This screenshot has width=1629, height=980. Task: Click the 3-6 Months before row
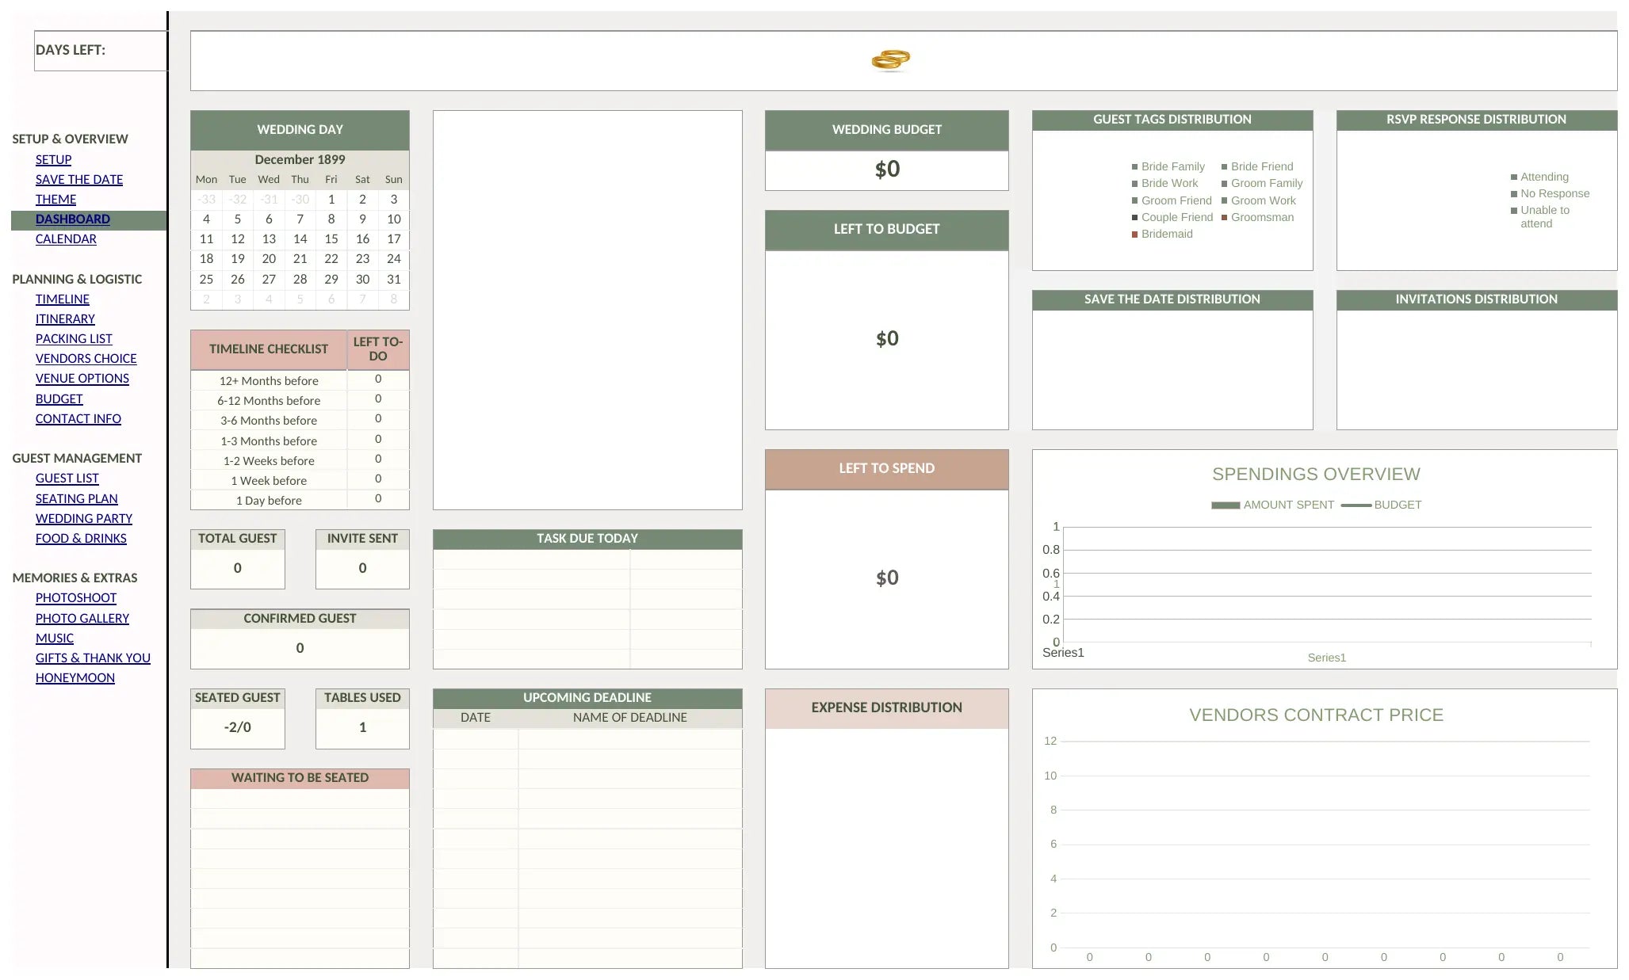[x=300, y=420]
